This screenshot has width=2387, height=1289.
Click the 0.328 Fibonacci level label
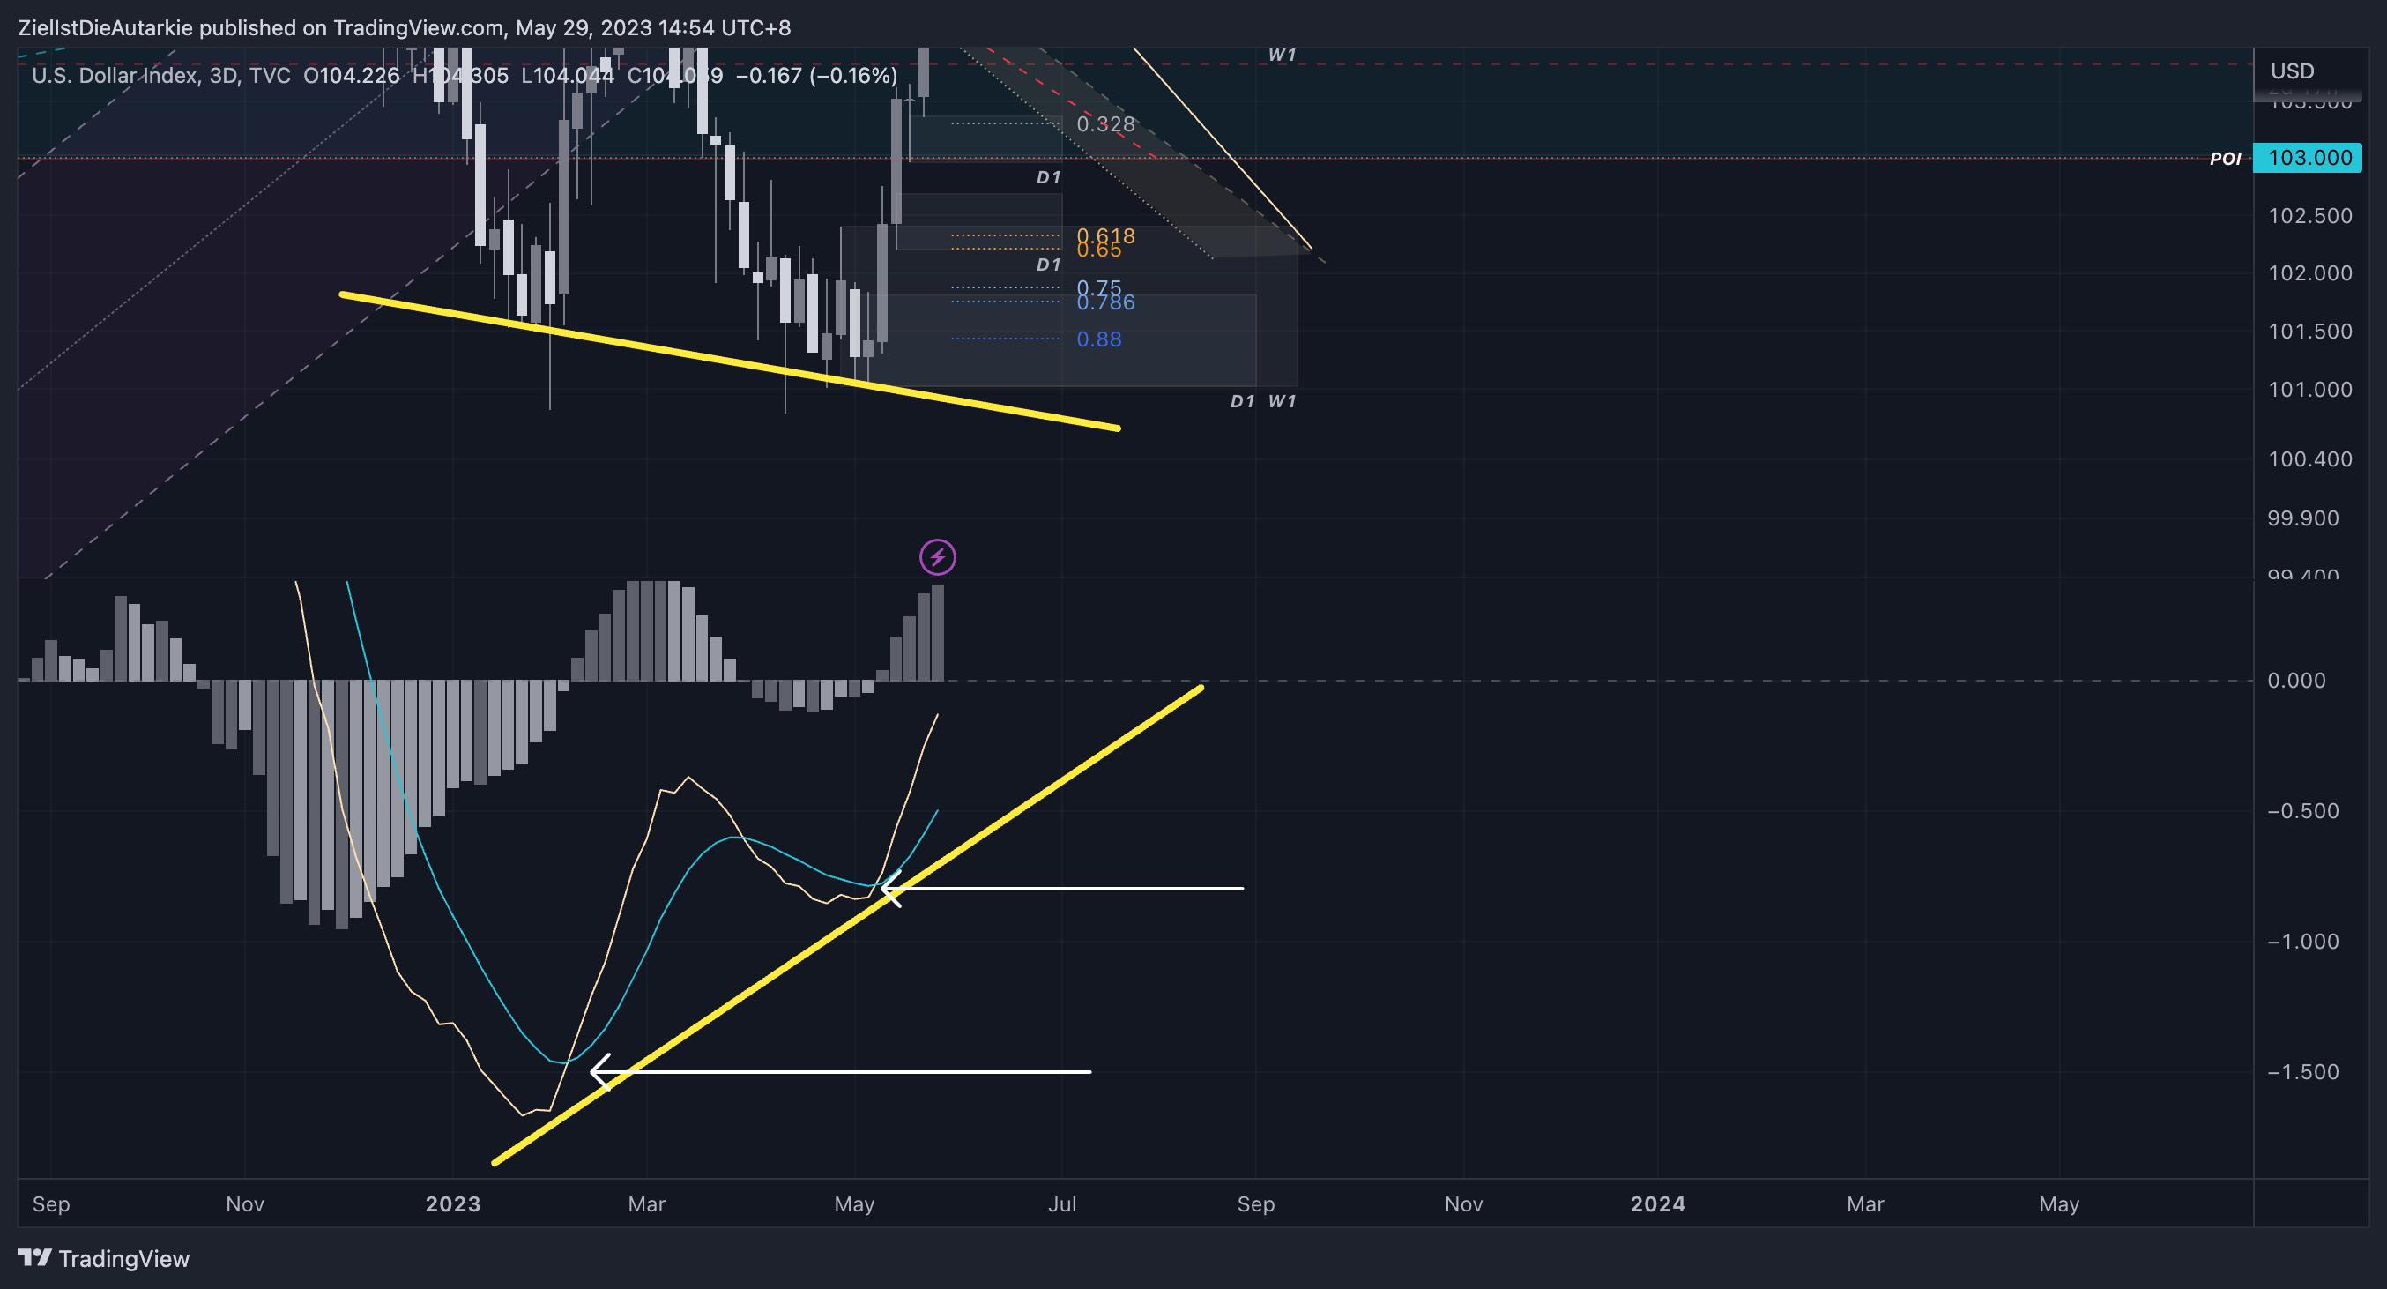point(1104,124)
